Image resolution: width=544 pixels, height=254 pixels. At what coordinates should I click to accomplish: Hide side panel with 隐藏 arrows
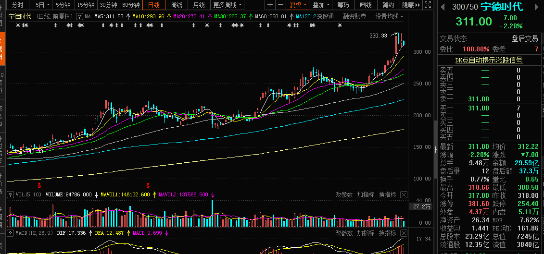pyautogui.click(x=411, y=5)
